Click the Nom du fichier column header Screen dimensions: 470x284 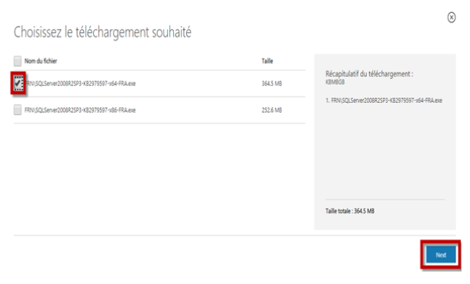click(x=40, y=61)
